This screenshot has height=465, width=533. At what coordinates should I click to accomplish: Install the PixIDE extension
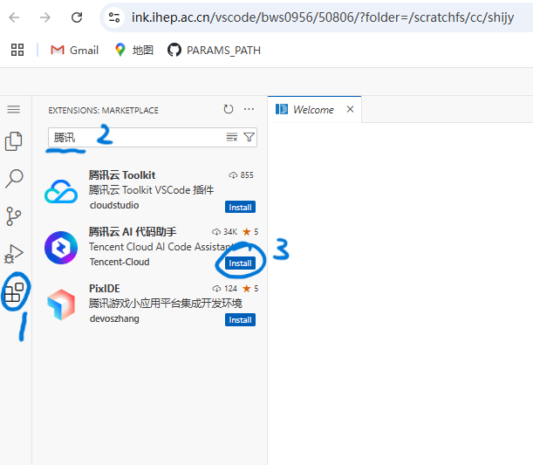pos(240,320)
